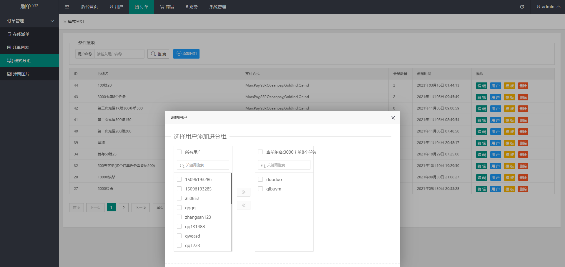Screen dimensions: 565x267
Task: Tick the checkbox next to zhangsan123
Action: [179, 217]
